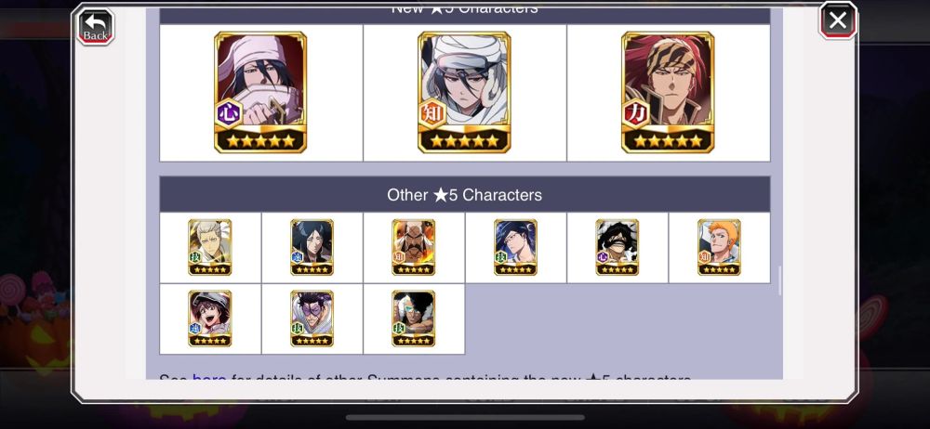The width and height of the screenshot is (930, 429).
Task: Tap the purple Heart attribute badge on first card
Action: click(x=229, y=112)
